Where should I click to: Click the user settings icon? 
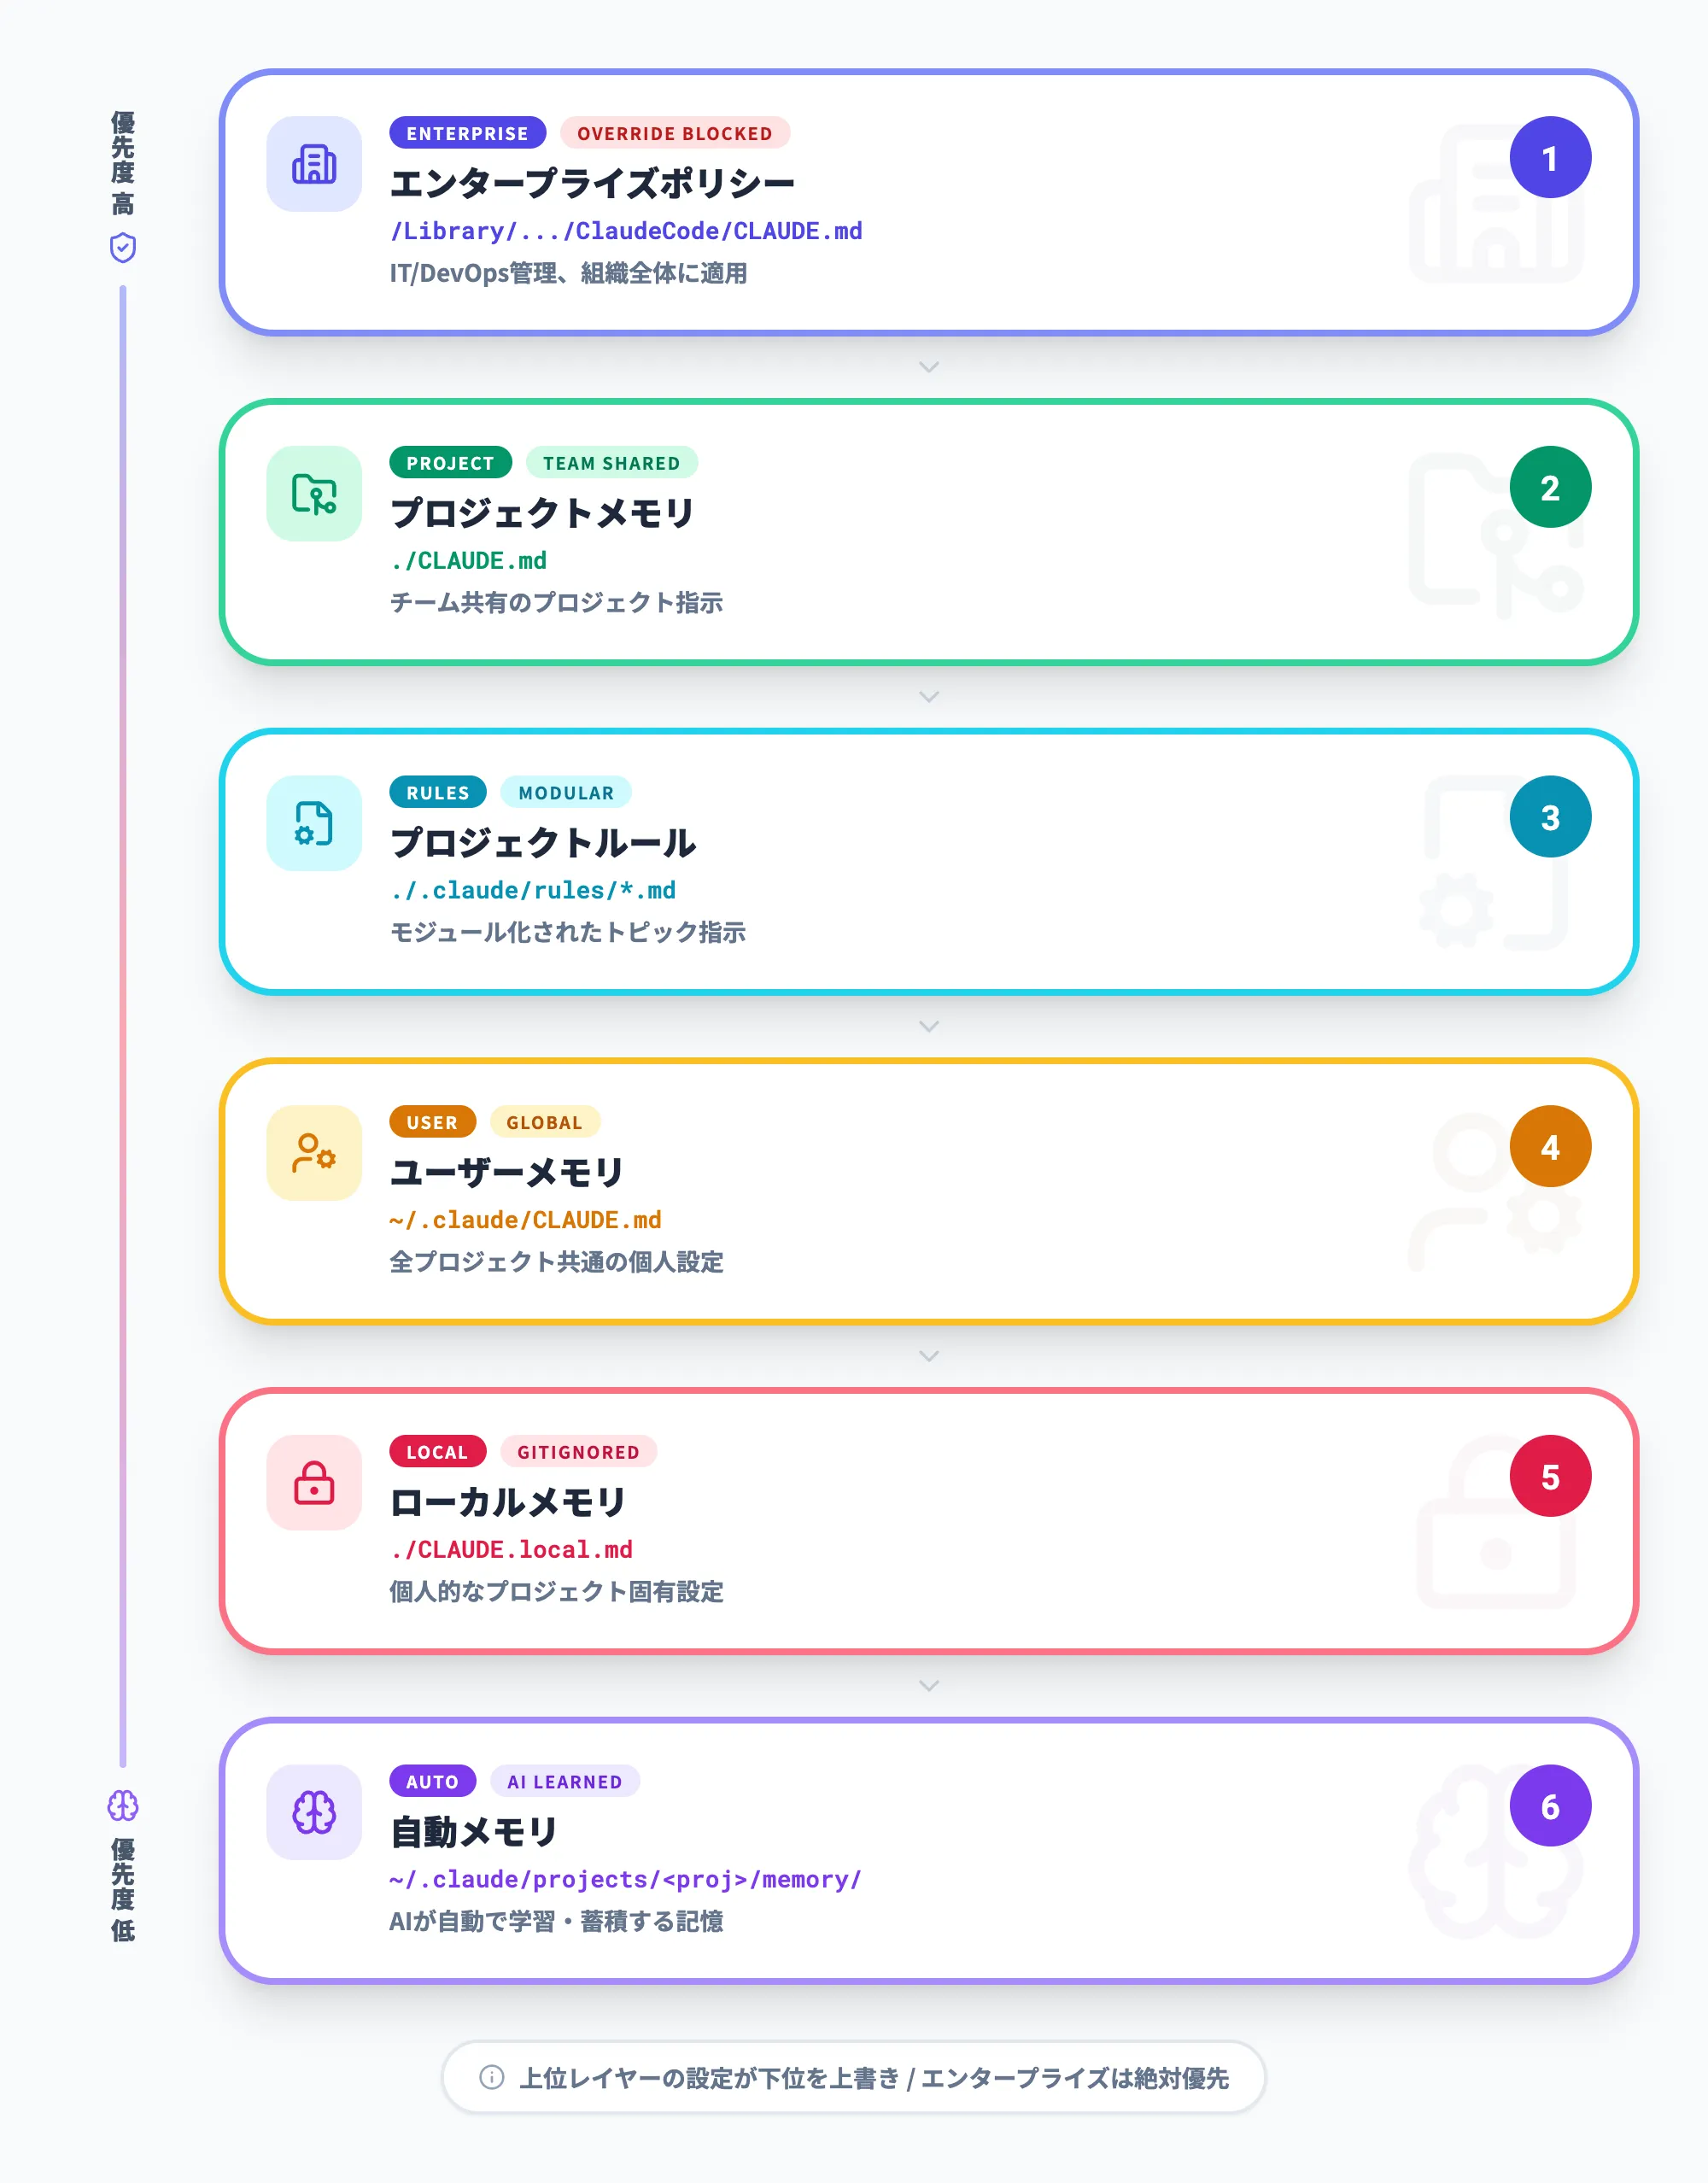313,1153
